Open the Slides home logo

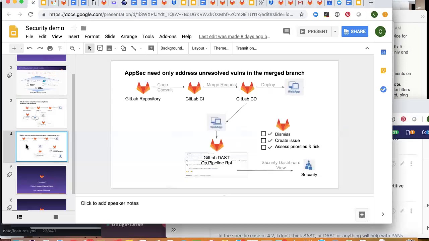tap(14, 32)
